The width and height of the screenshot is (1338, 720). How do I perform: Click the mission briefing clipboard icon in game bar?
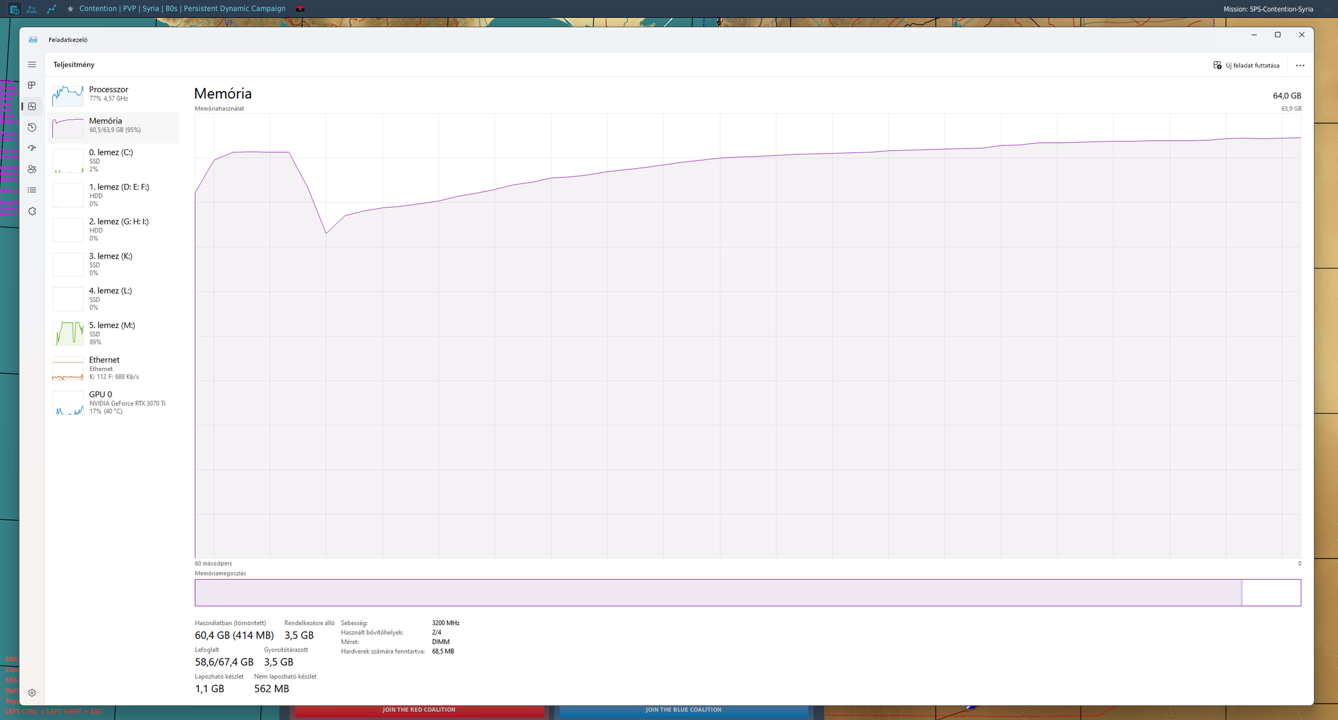(x=14, y=9)
